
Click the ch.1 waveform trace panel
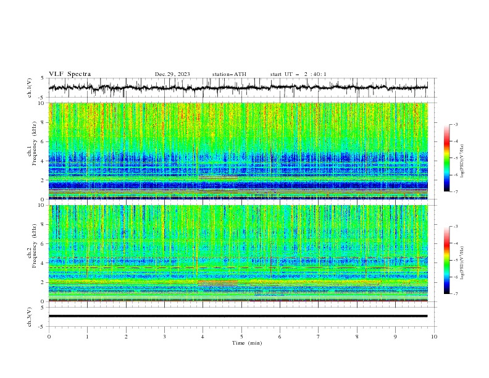[x=242, y=88]
